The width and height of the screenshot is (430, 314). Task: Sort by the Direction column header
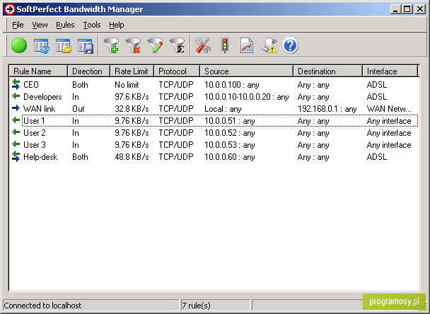pos(89,71)
